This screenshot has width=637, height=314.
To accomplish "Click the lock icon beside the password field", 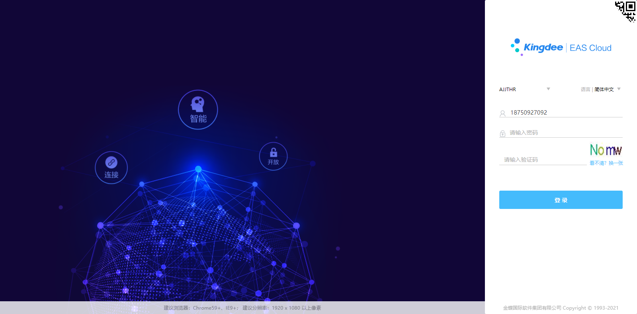I will point(502,134).
